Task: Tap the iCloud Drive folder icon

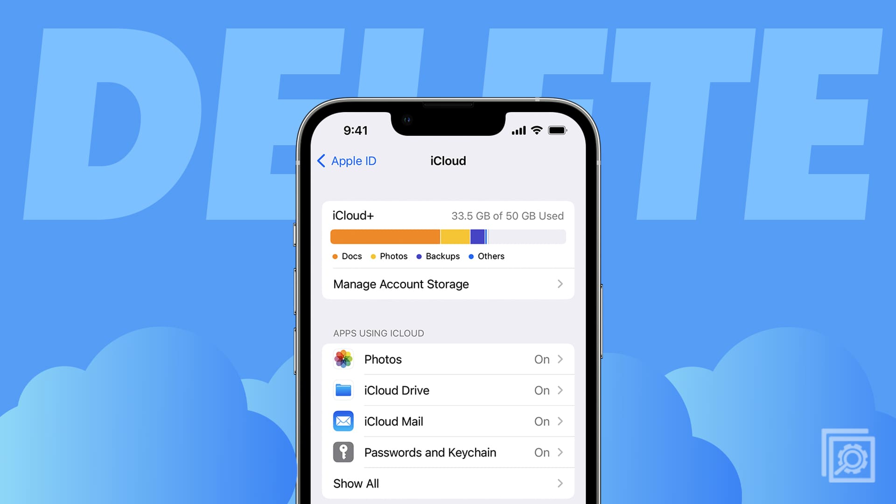Action: [343, 390]
